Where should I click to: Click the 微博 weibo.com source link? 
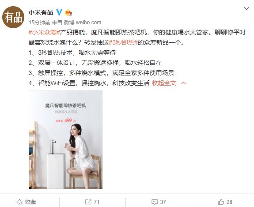click(x=83, y=23)
